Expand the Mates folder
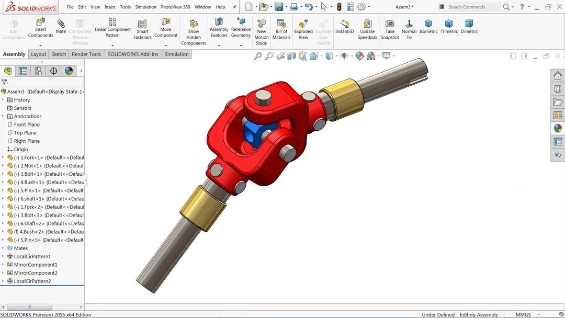This screenshot has height=318, width=565. click(x=3, y=248)
